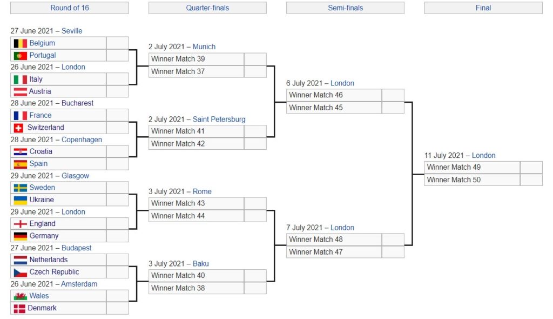Click the Wales flag icon
The width and height of the screenshot is (553, 319).
[21, 296]
